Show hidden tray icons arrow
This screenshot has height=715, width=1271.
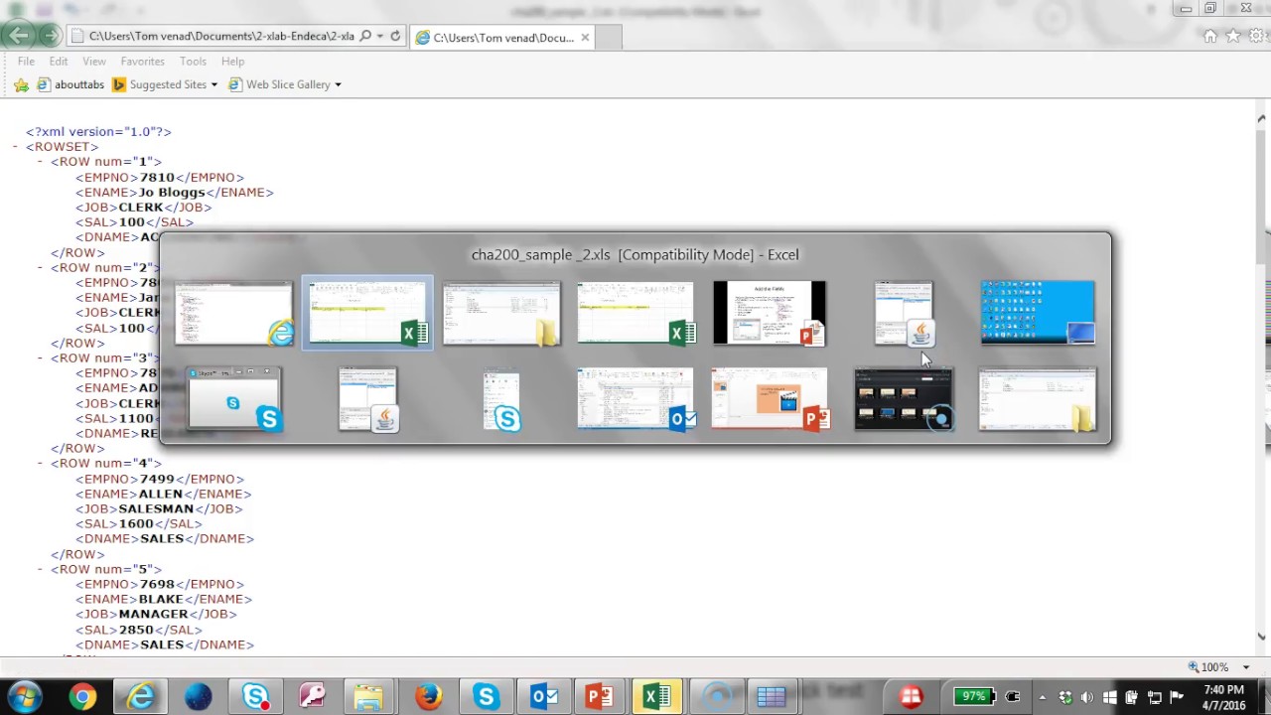tap(1042, 697)
